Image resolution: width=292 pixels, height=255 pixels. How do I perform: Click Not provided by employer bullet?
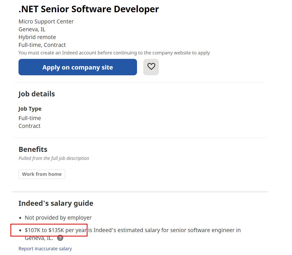coord(58,217)
